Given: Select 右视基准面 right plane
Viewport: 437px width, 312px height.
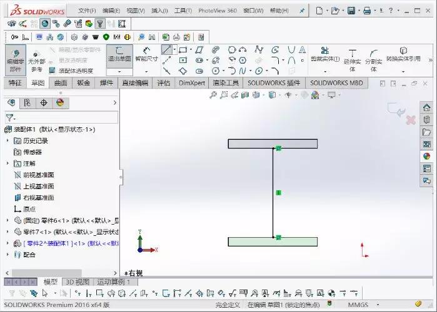Looking at the screenshot, I should (34, 198).
